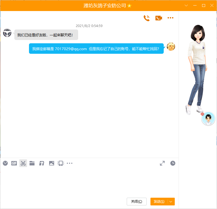The height and width of the screenshot is (209, 217).
Task: Start a video call
Action: pyautogui.click(x=158, y=18)
